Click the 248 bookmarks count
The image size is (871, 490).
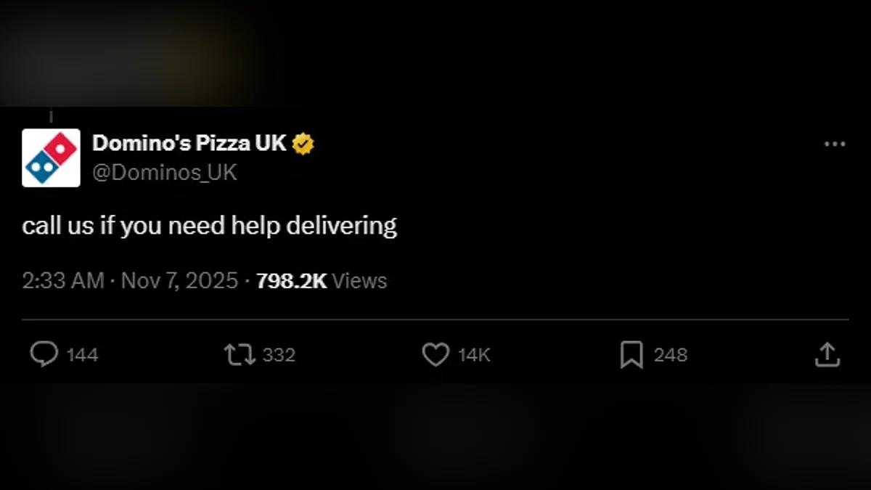tap(670, 355)
